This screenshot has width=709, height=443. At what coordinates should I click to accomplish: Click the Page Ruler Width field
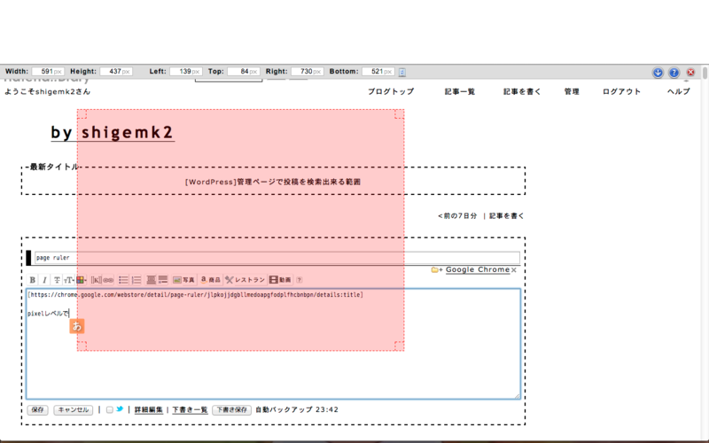tap(49, 72)
